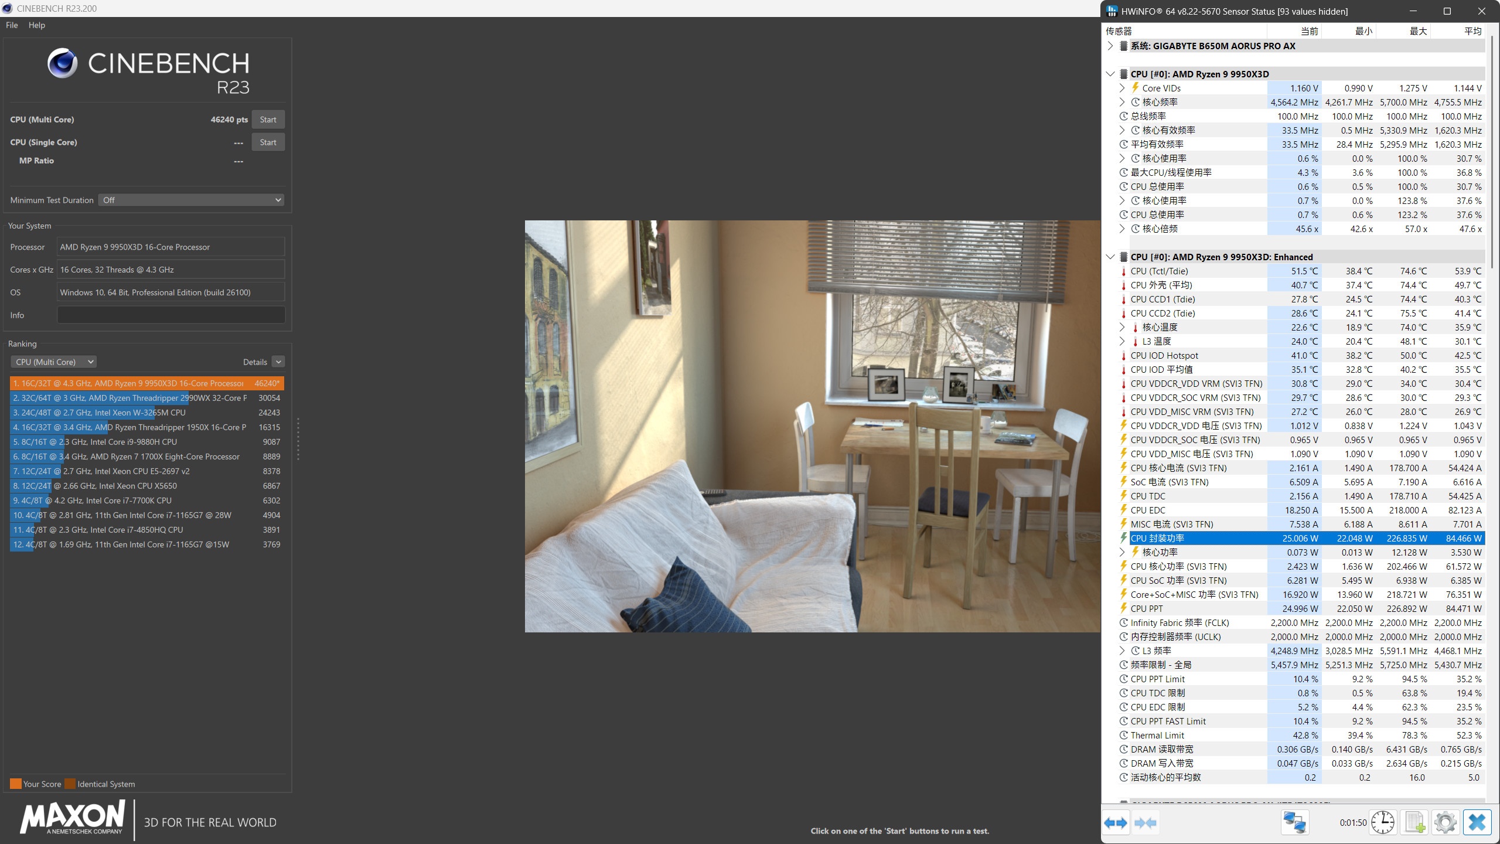Viewport: 1500px width, 844px height.
Task: Click clock icon next to Thermal Limit
Action: click(1123, 735)
